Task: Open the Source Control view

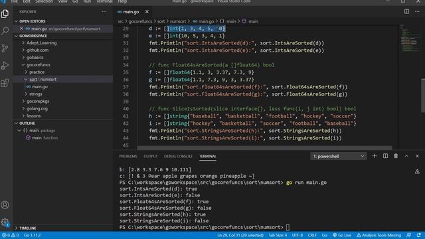Action: coord(5,48)
